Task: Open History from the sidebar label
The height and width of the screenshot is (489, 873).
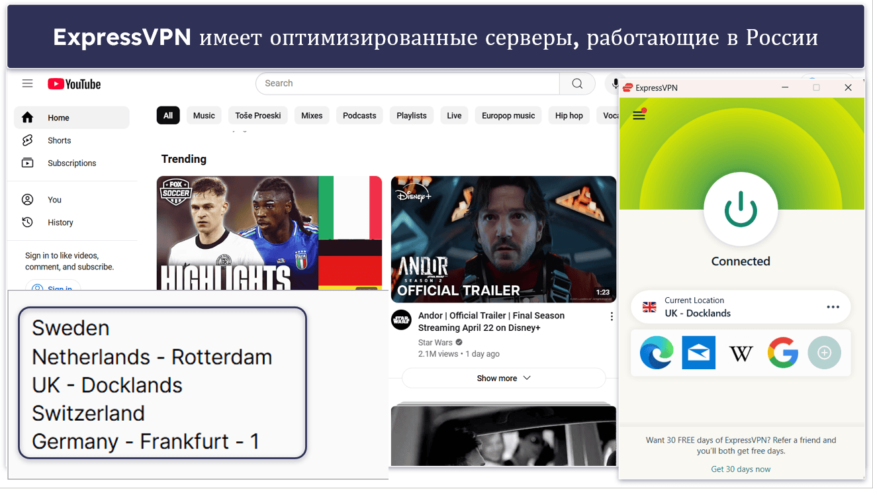Action: tap(60, 222)
